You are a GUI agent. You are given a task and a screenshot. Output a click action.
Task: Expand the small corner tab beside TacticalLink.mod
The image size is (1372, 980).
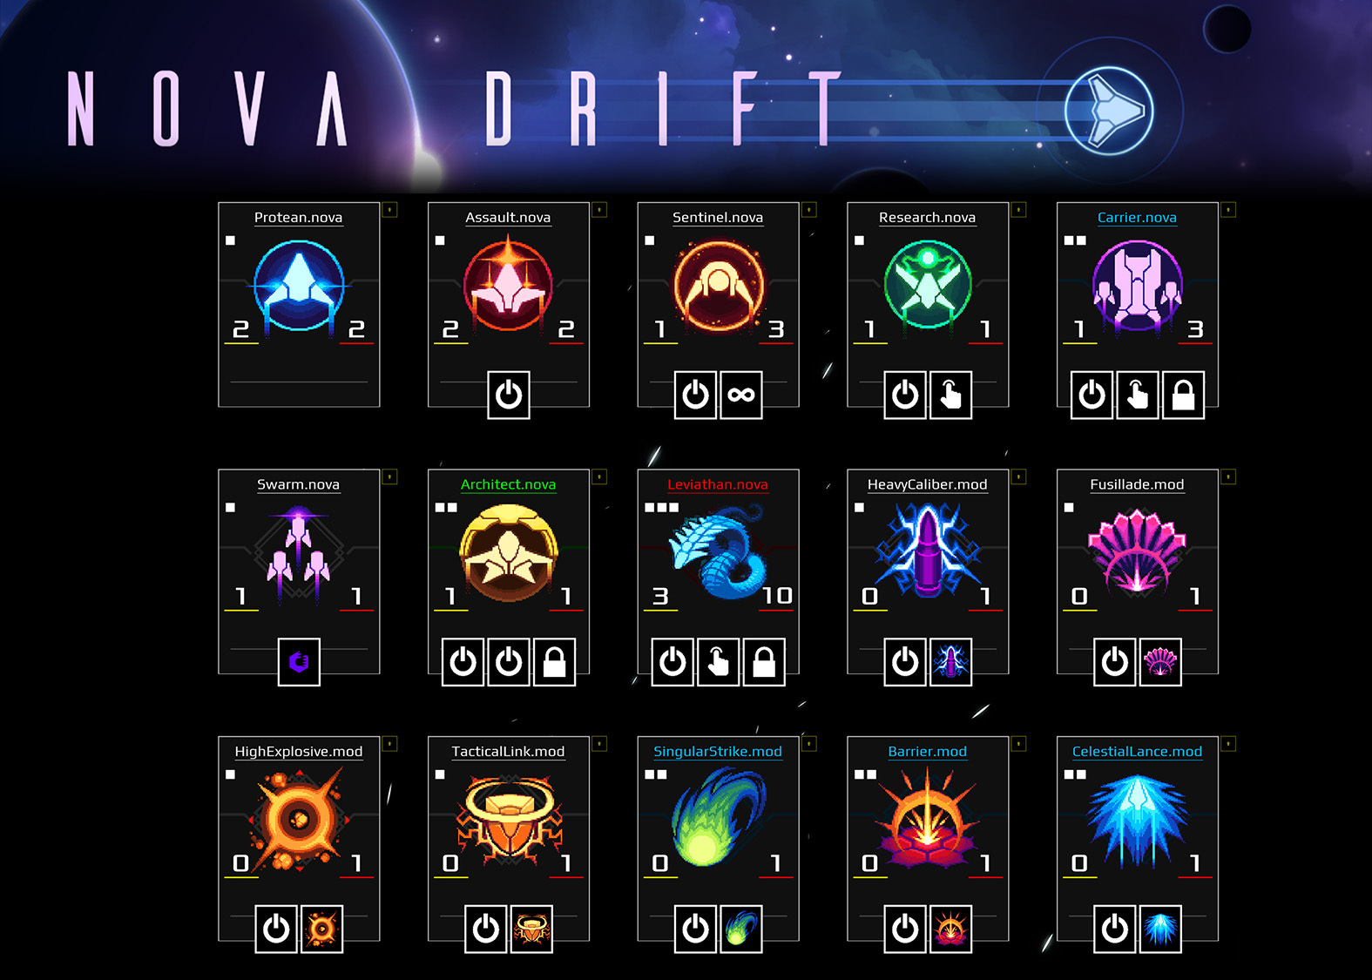(x=599, y=744)
